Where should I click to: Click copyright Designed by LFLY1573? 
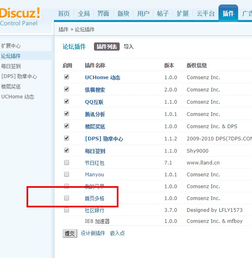[x=215, y=210]
